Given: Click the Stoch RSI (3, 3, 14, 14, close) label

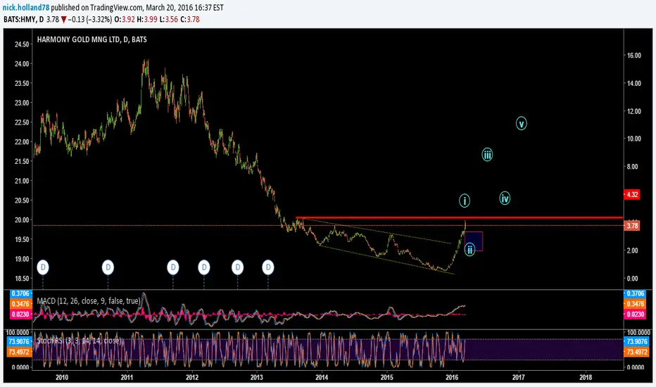Looking at the screenshot, I should pos(79,341).
